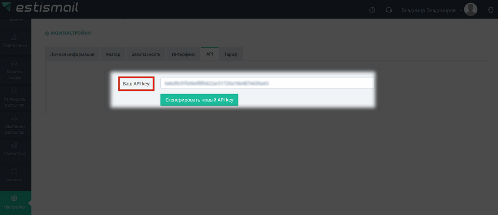Switch to the Безопасность tab
498x215 pixels.
[x=146, y=54]
